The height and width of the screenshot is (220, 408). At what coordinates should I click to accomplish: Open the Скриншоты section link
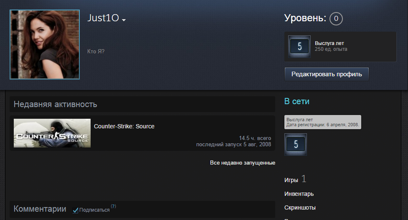[300, 207]
